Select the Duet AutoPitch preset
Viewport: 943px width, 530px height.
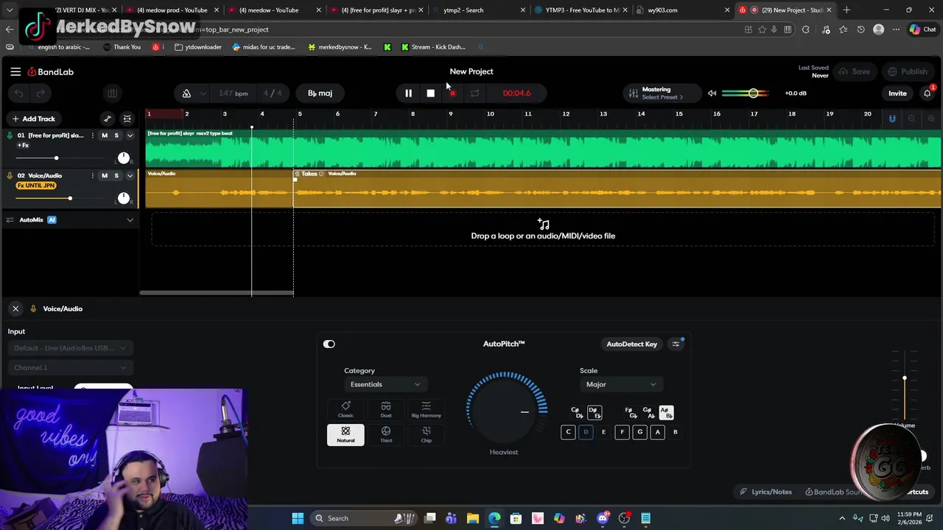[386, 410]
